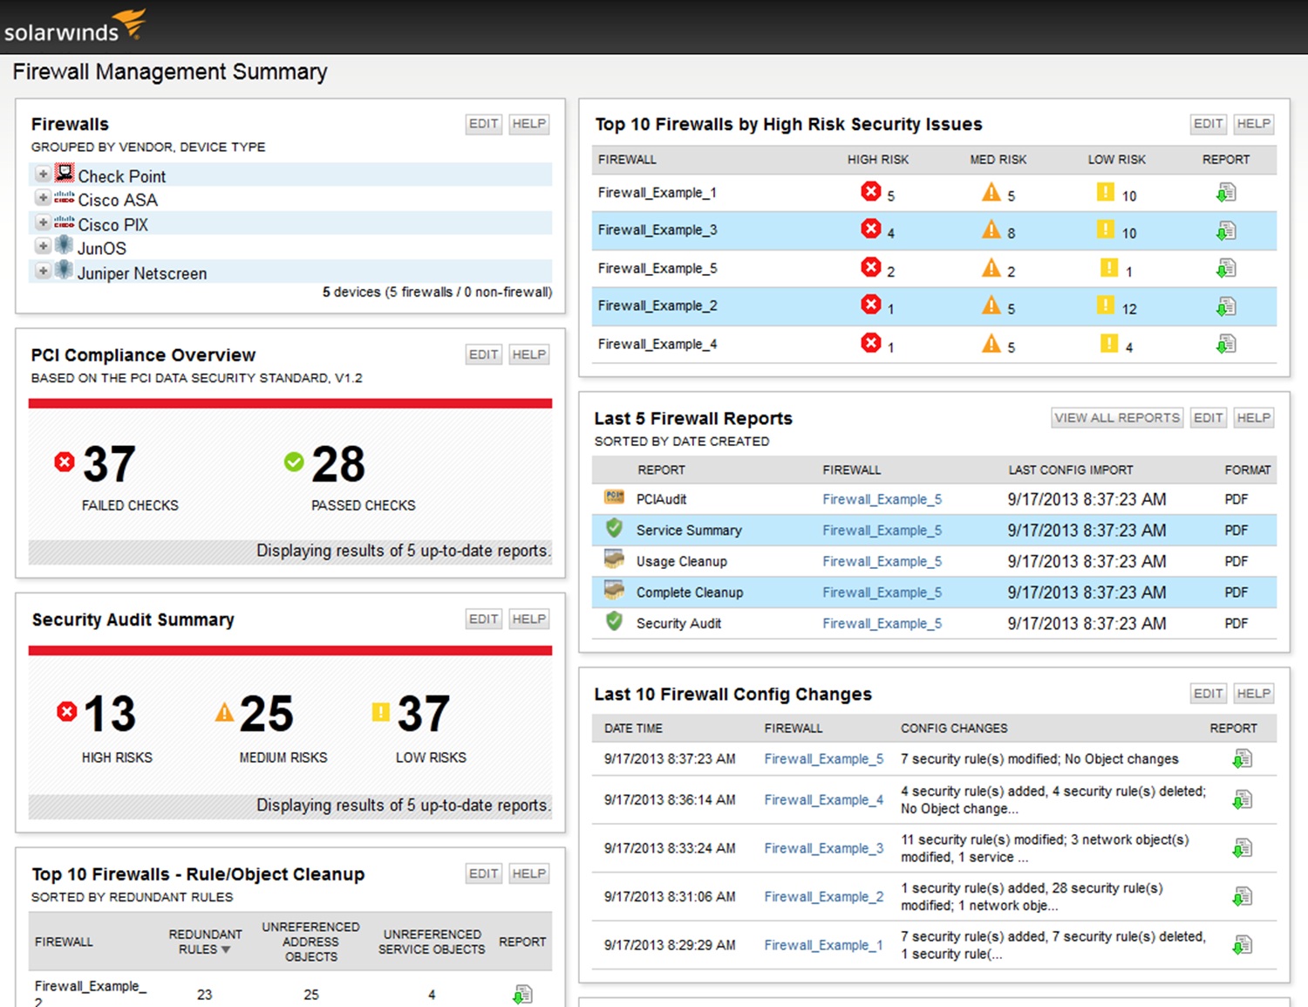Click the SolarWinds logo
The width and height of the screenshot is (1308, 1007).
tap(74, 26)
